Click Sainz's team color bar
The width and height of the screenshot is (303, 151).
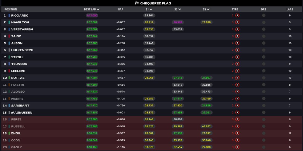[9, 36]
